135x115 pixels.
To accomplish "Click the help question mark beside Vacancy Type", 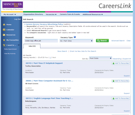I will (75, 37).
